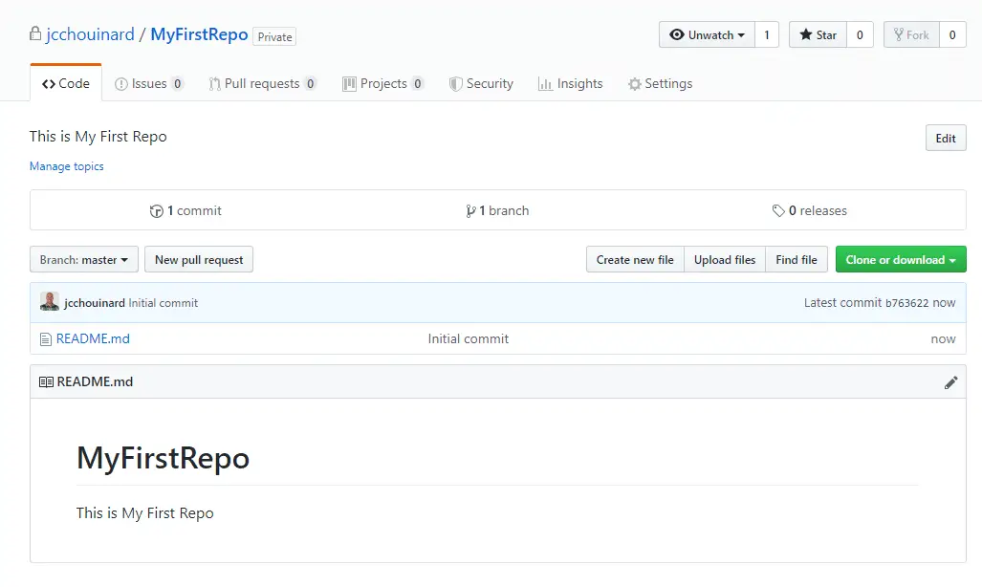Click the branch icon next to 1 branch
This screenshot has width=982, height=587.
(x=470, y=211)
